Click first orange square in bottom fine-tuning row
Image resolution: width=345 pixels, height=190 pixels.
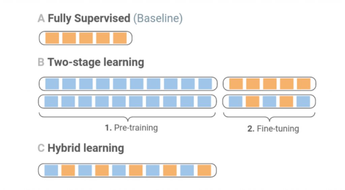[x=253, y=101]
